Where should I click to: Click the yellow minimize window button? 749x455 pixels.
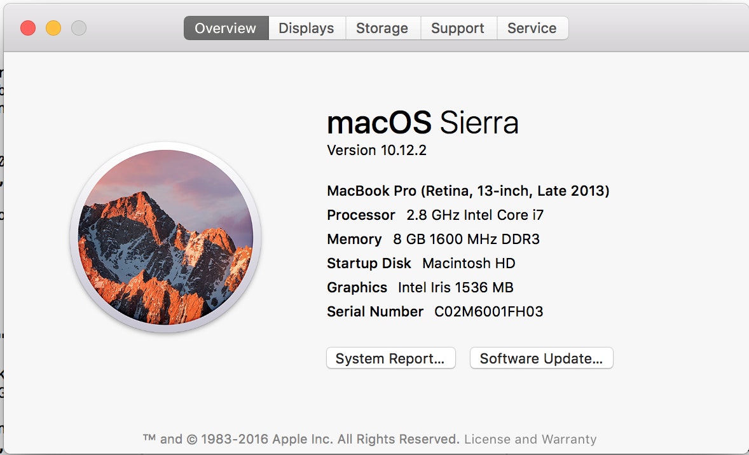[53, 28]
